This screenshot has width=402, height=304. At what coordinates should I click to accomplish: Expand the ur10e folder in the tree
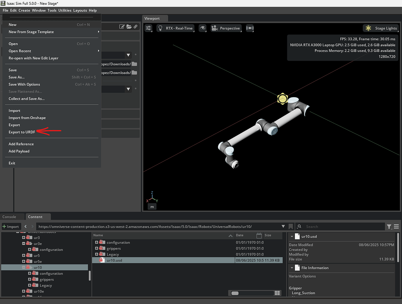(24, 291)
